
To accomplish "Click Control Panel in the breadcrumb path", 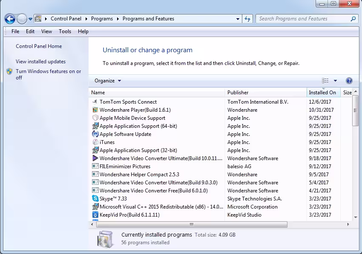I will point(66,19).
